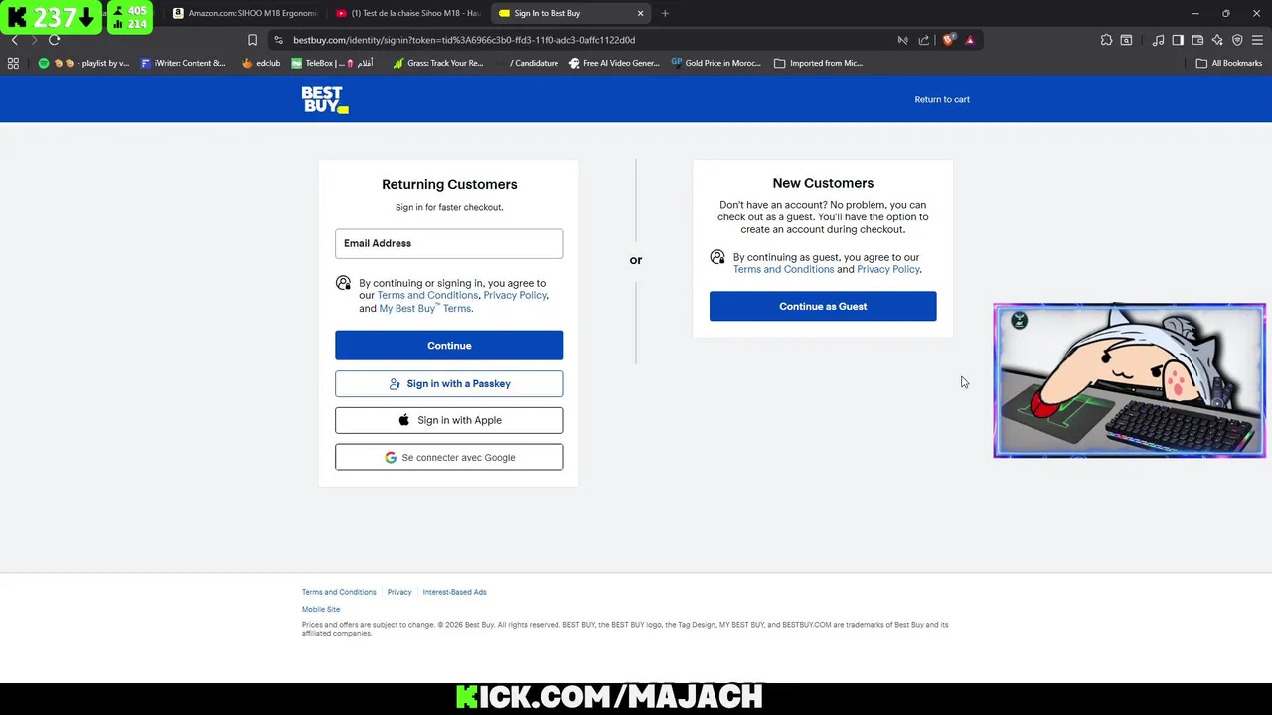Click the translate-off icon in address bar

902,40
